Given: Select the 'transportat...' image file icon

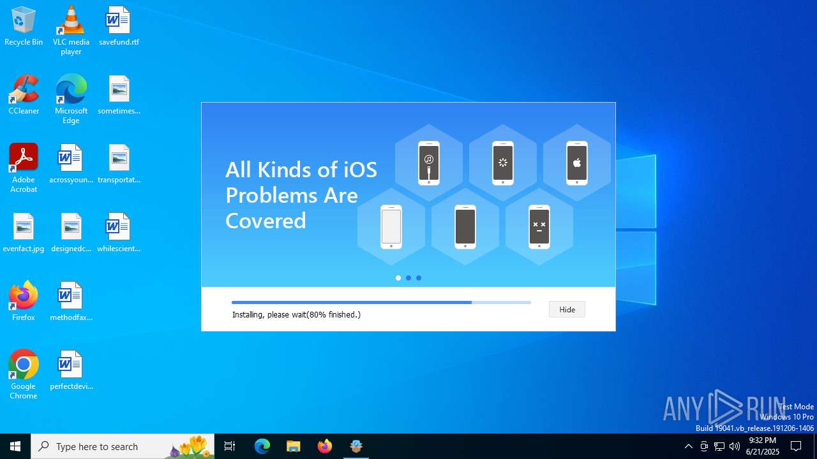Looking at the screenshot, I should (119, 164).
